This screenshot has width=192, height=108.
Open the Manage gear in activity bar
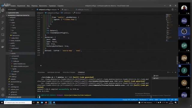[x=3, y=95]
